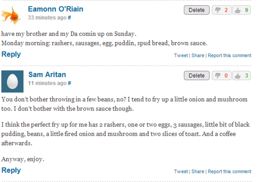The height and width of the screenshot is (182, 257).
Task: Report Eamonn O'Riain's comment
Action: [229, 56]
